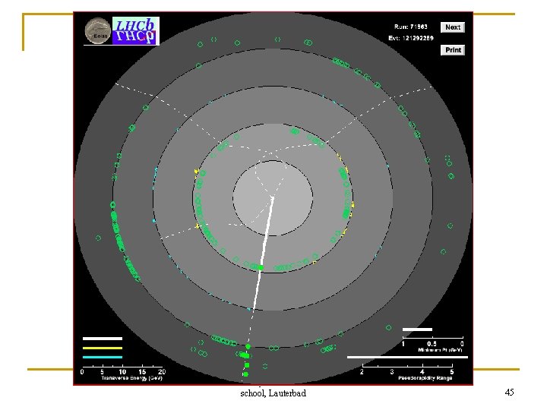Click the value 5 on pseudorapidity scale
The height and width of the screenshot is (410, 547).
click(452, 371)
